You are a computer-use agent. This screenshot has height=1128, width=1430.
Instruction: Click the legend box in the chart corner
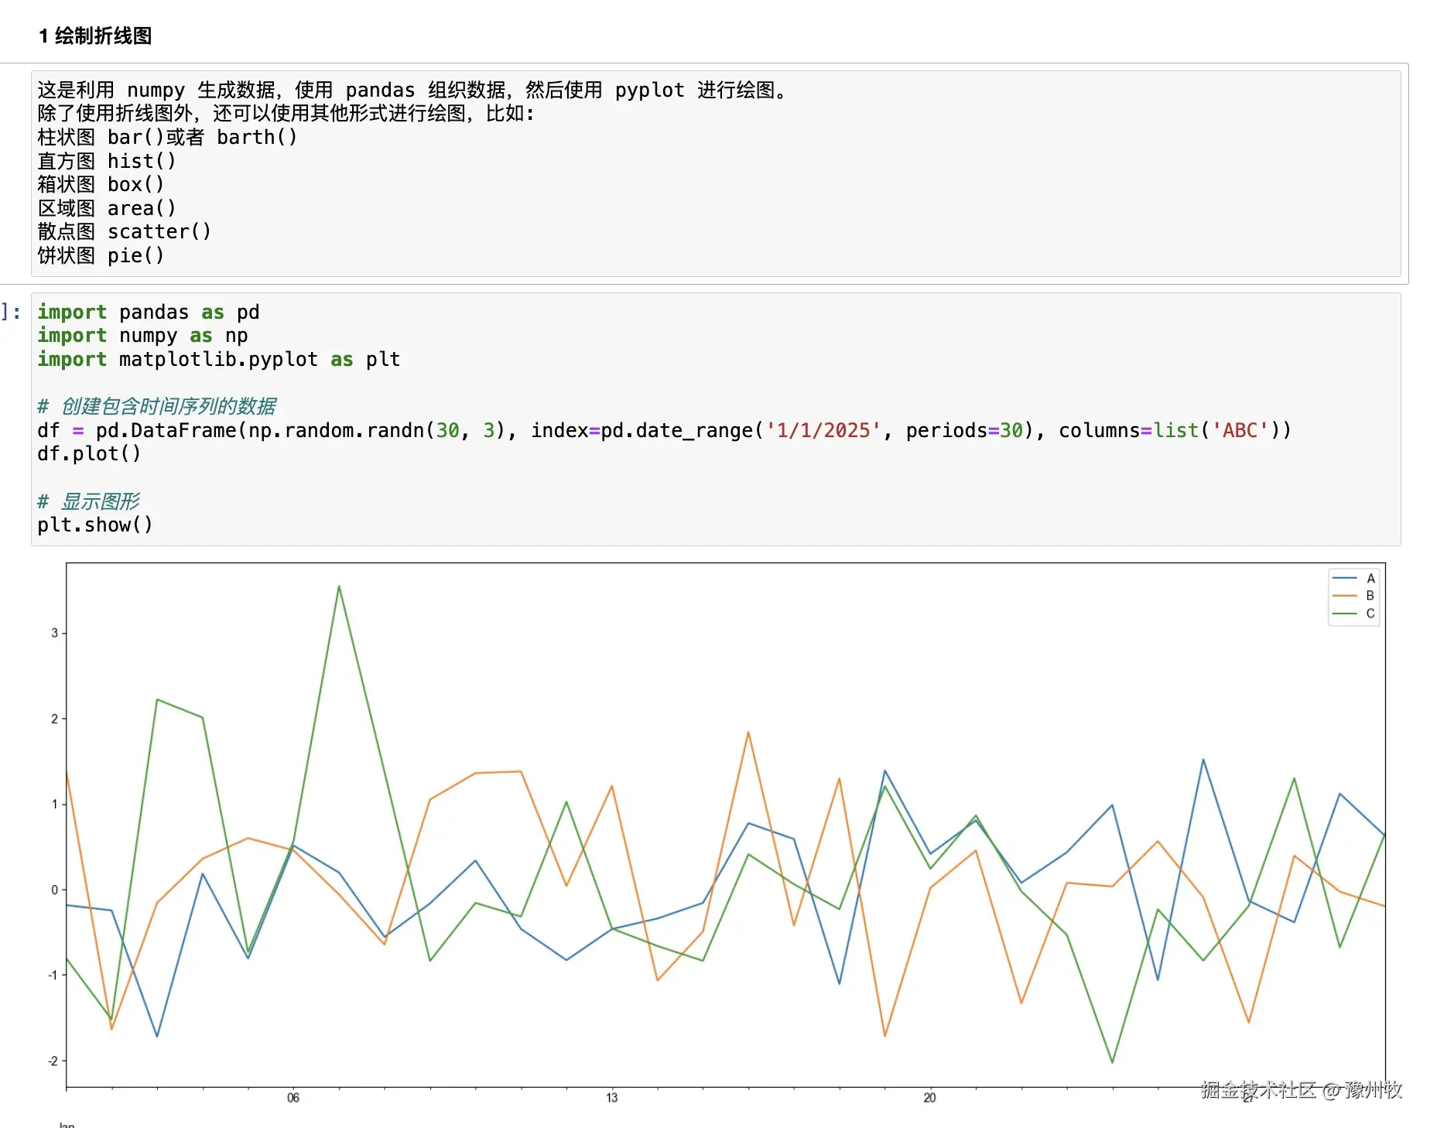1353,596
